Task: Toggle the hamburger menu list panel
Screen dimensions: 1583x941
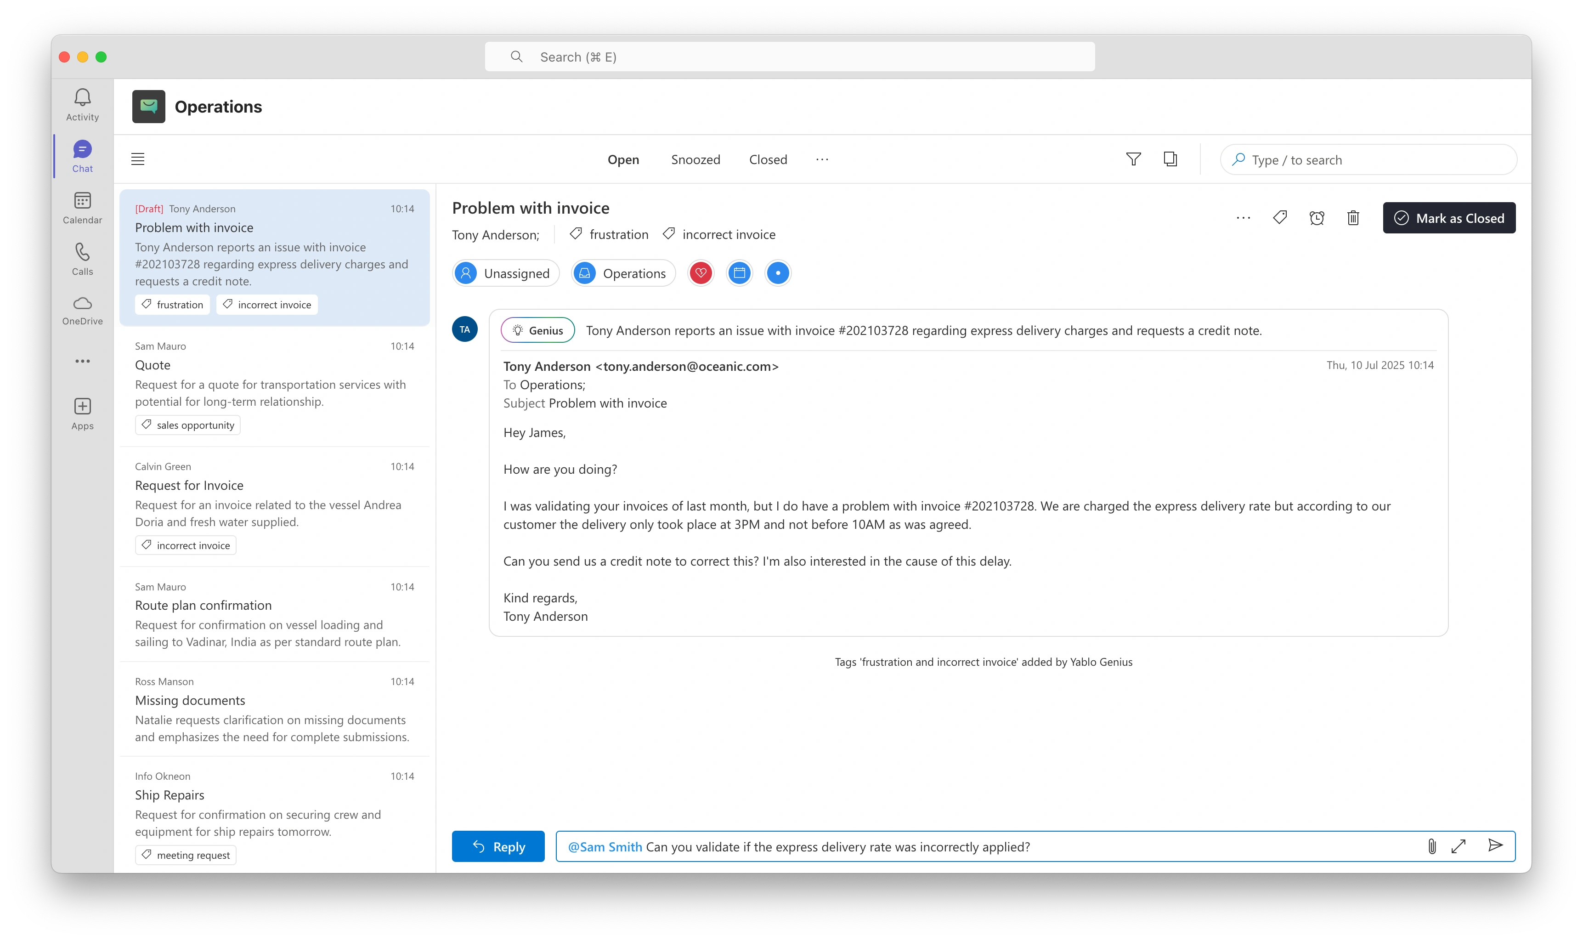Action: coord(137,159)
